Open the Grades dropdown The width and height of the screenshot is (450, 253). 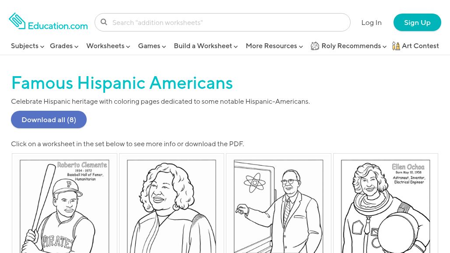click(x=64, y=46)
